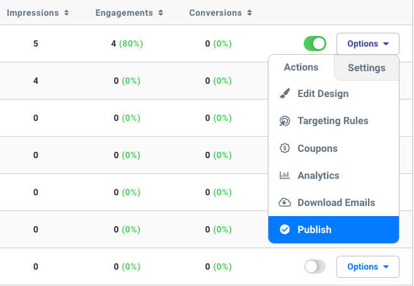This screenshot has height=286, width=414.
Task: Sort by Engagements column arrows
Action: point(161,13)
